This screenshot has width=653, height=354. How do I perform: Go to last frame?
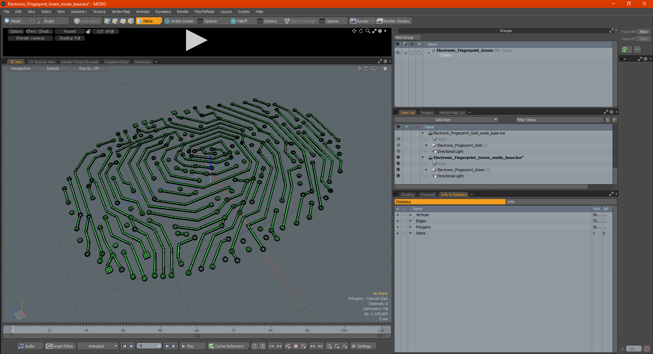(174, 346)
